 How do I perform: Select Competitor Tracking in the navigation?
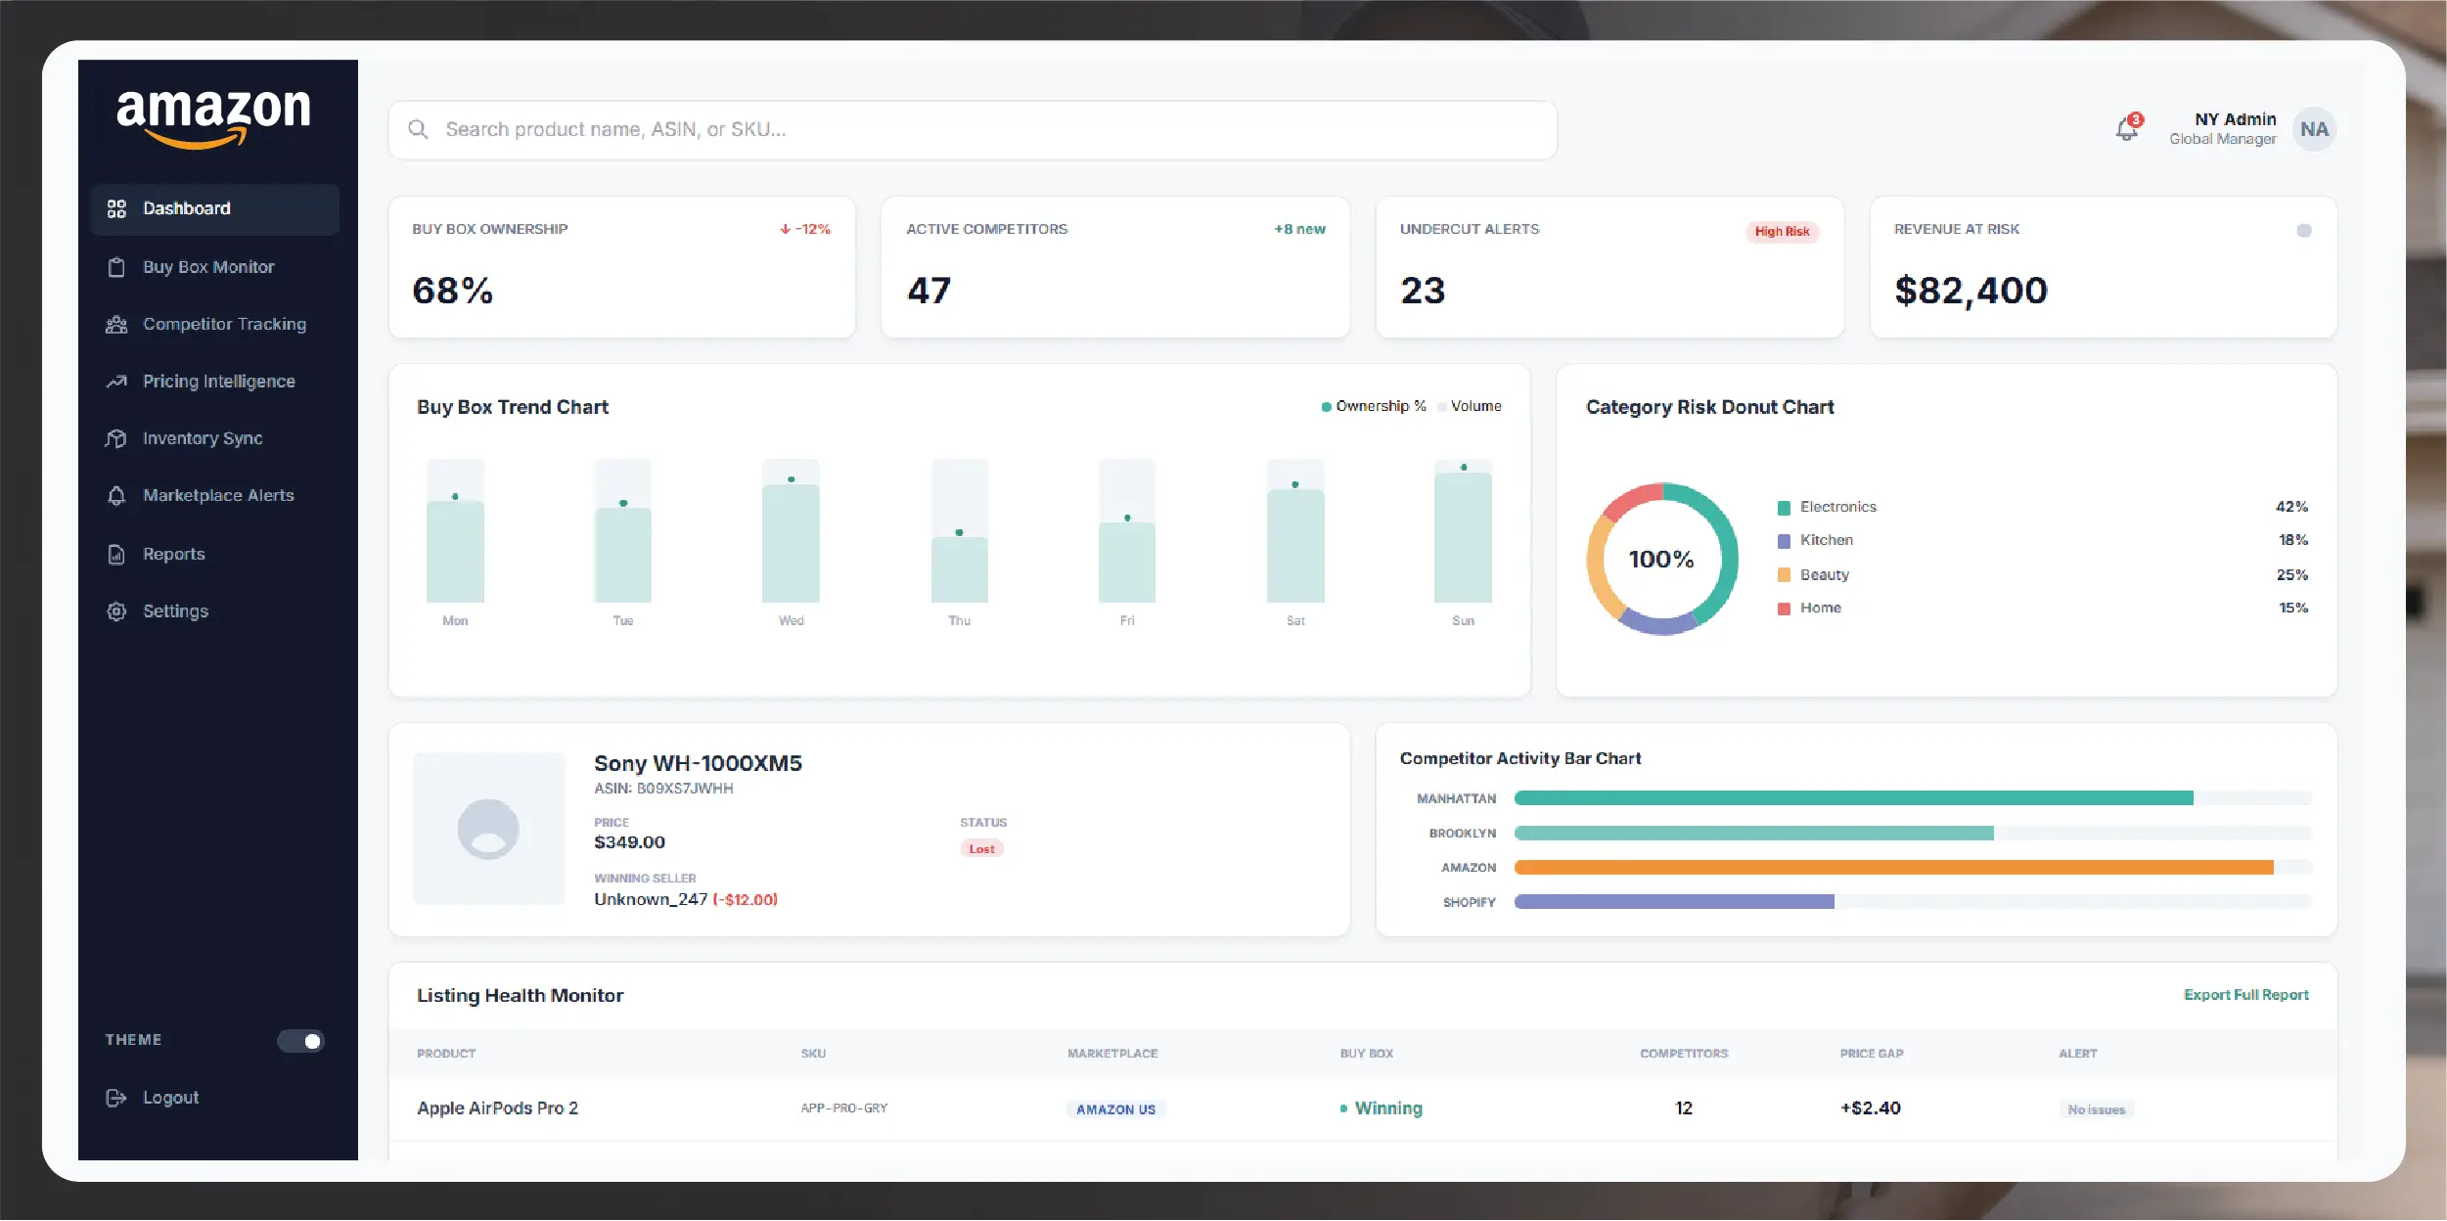[x=224, y=324]
